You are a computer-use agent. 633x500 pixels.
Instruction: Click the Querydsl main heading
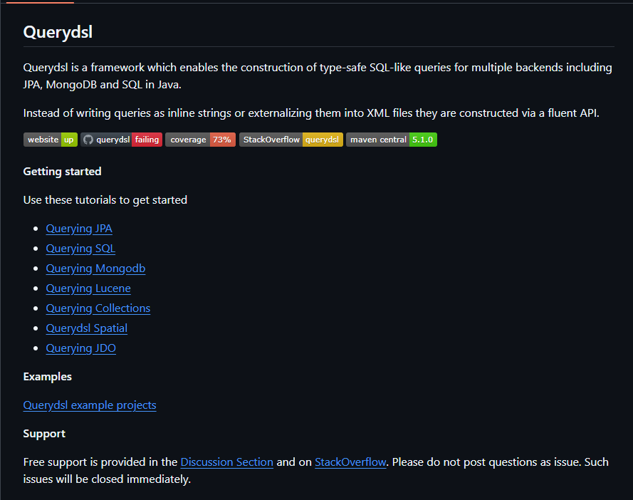[58, 32]
